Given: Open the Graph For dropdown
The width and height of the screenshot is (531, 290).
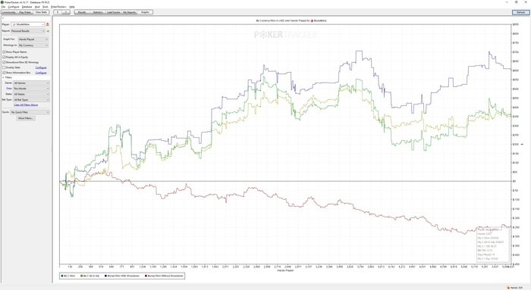Looking at the screenshot, I should coord(33,39).
